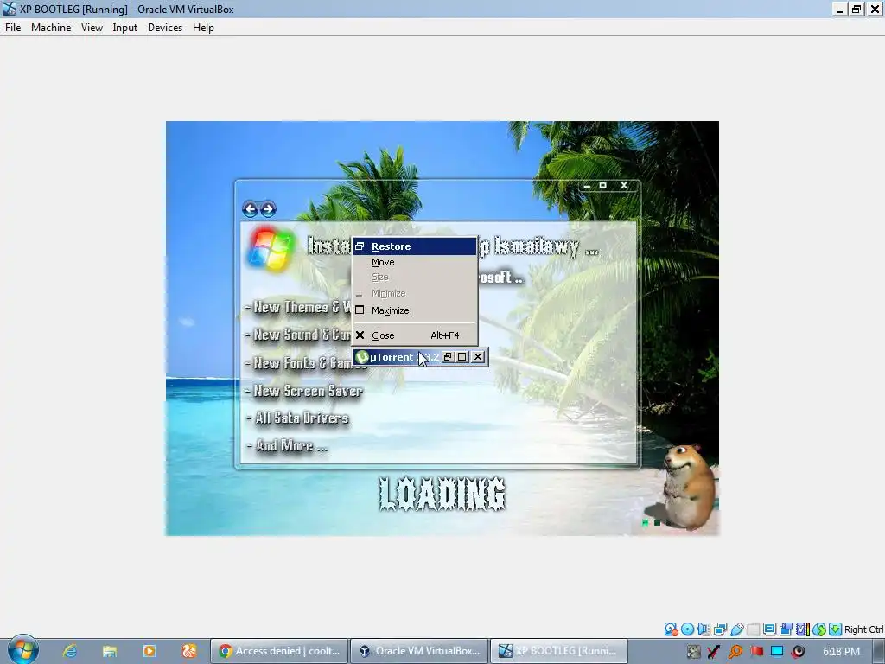Click the volume speaker tray icon
Viewport: 885px width, 664px height.
click(798, 652)
